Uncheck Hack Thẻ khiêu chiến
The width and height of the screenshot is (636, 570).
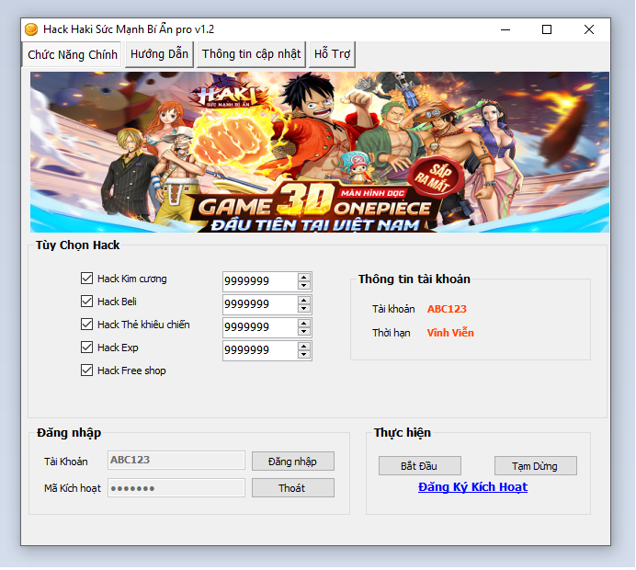(87, 325)
